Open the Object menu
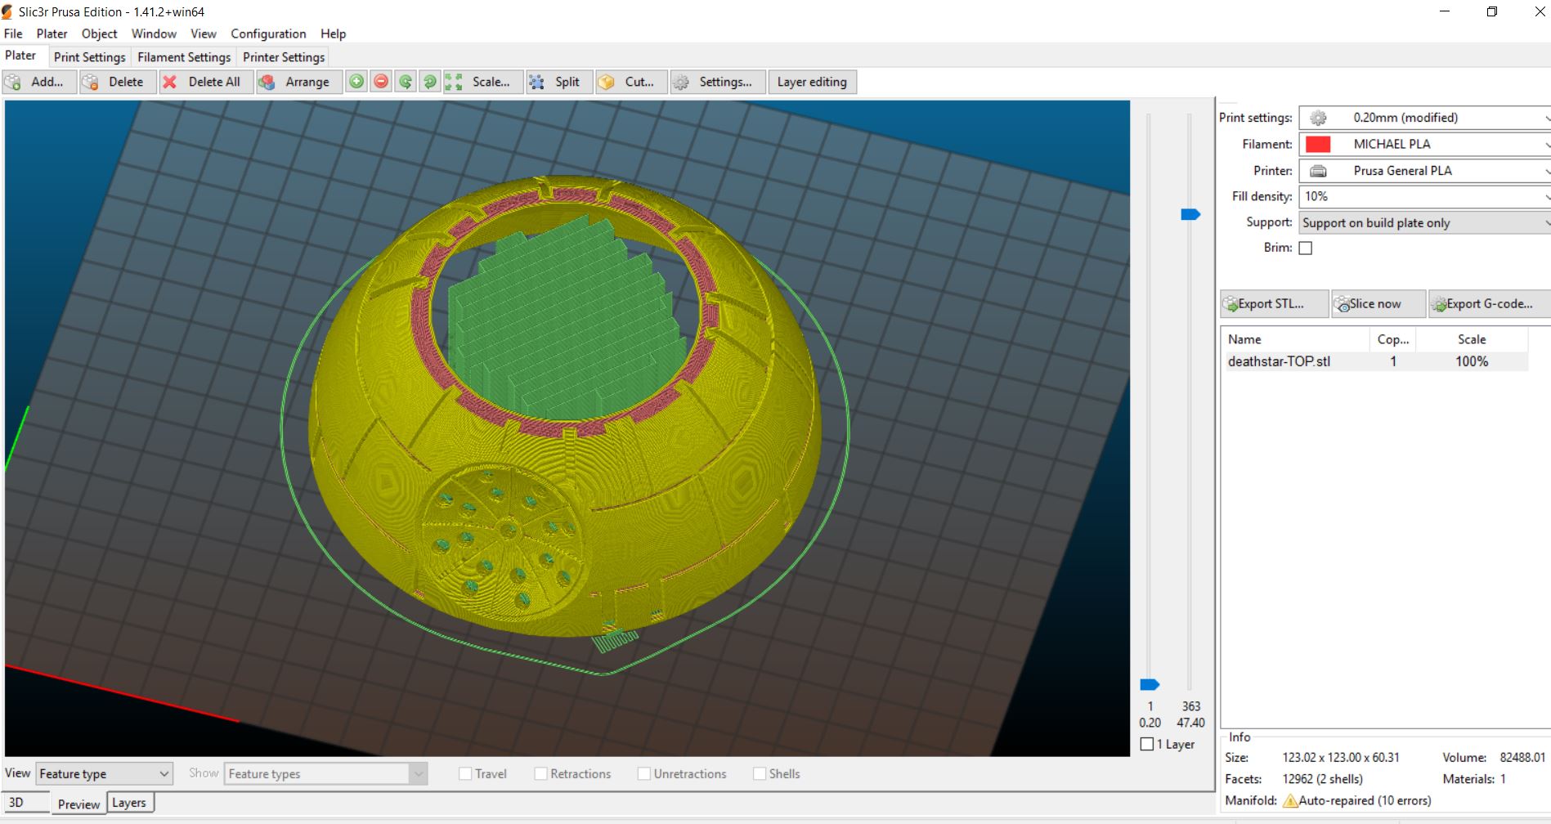Image resolution: width=1551 pixels, height=824 pixels. pyautogui.click(x=99, y=34)
